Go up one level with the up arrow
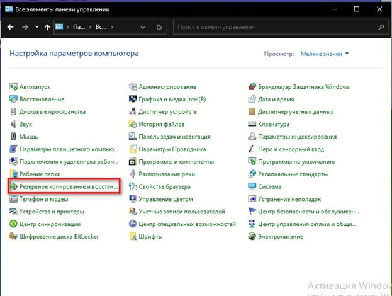This screenshot has height=296, width=392. 47,27
